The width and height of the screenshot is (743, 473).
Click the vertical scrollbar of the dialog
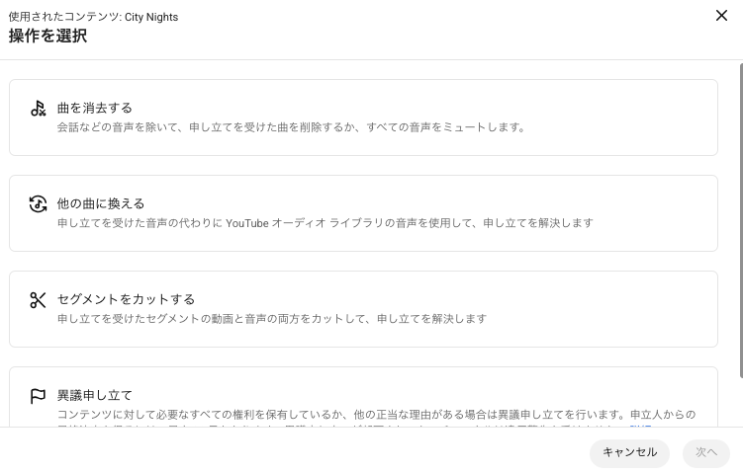point(741,220)
